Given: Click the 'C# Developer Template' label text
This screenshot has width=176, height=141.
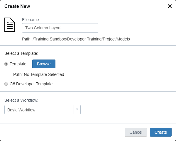Looking at the screenshot, I should [31, 84].
